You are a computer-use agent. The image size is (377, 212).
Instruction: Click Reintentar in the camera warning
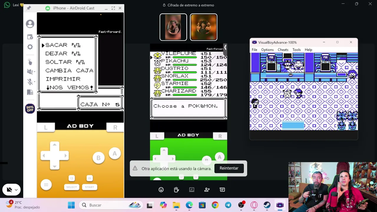(x=229, y=168)
